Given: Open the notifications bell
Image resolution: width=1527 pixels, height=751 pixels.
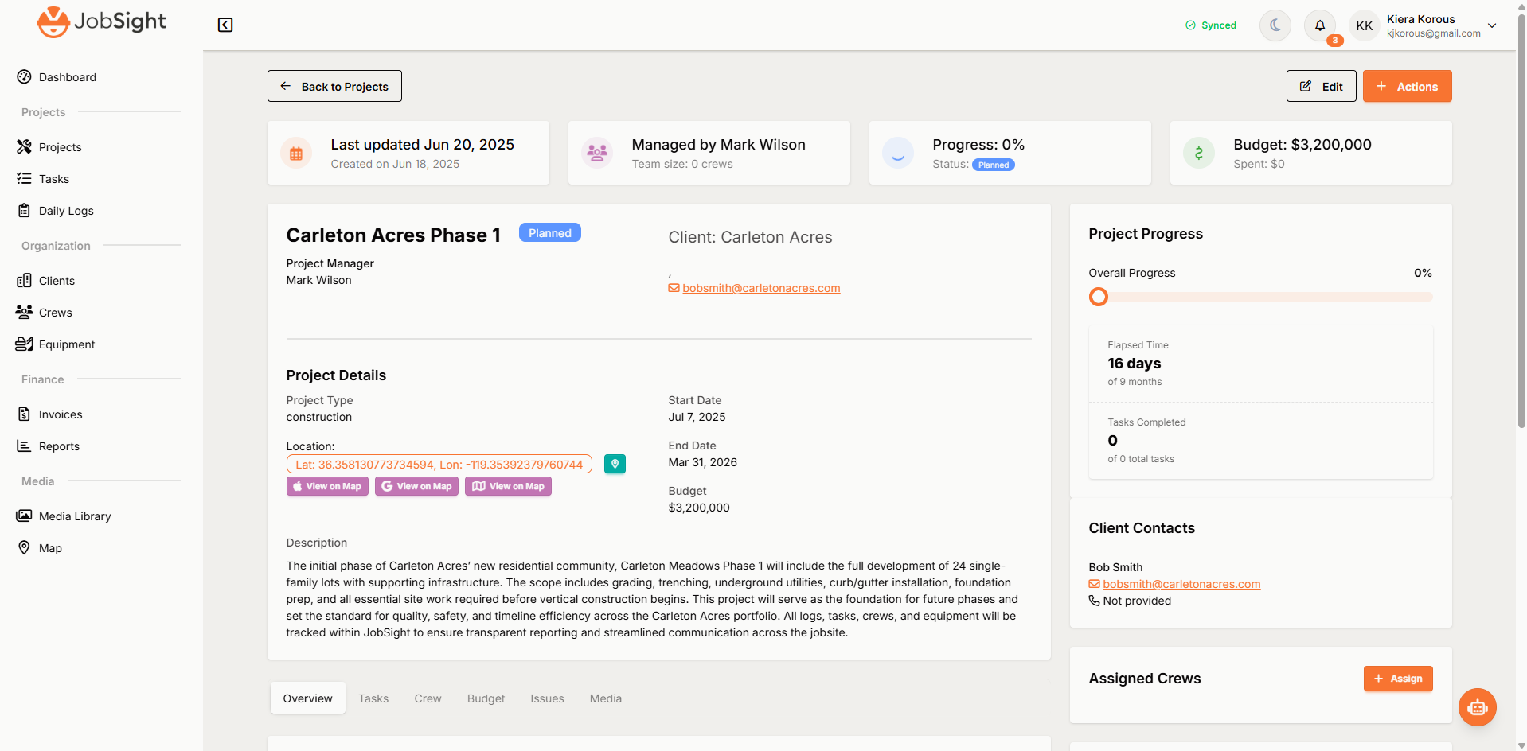Looking at the screenshot, I should tap(1319, 25).
